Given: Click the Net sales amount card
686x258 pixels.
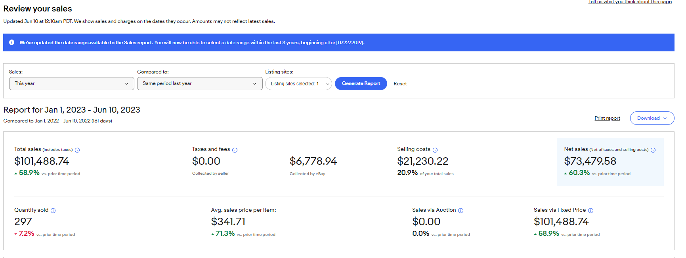Looking at the screenshot, I should (x=610, y=162).
